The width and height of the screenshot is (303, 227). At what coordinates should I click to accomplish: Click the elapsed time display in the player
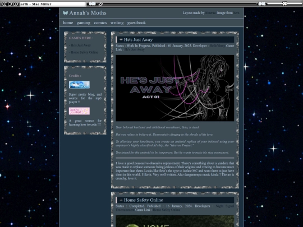point(92,4)
